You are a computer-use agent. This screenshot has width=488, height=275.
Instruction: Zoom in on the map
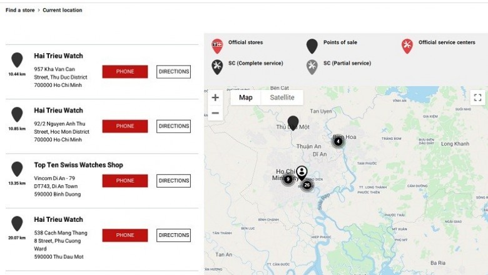[x=215, y=97]
